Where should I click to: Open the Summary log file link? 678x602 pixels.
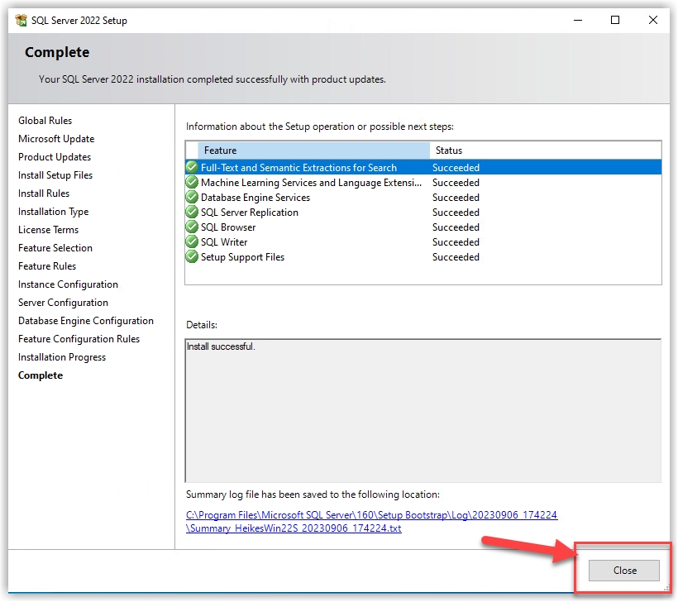tap(371, 522)
